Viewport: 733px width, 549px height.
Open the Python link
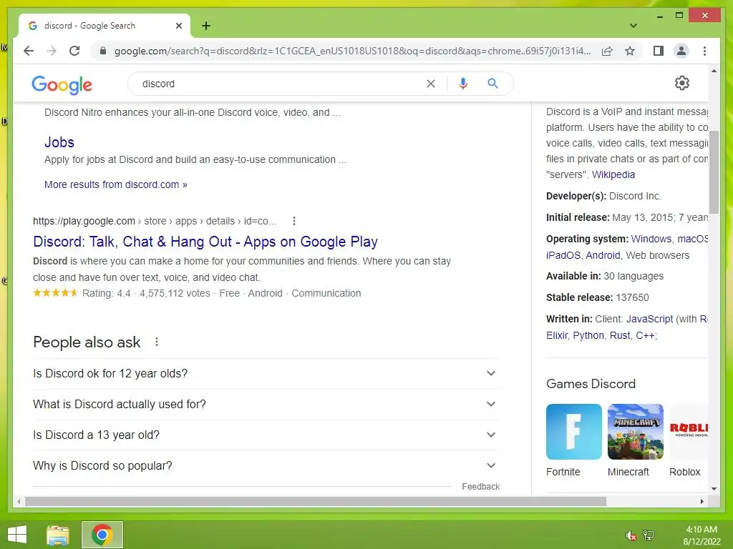pos(588,336)
